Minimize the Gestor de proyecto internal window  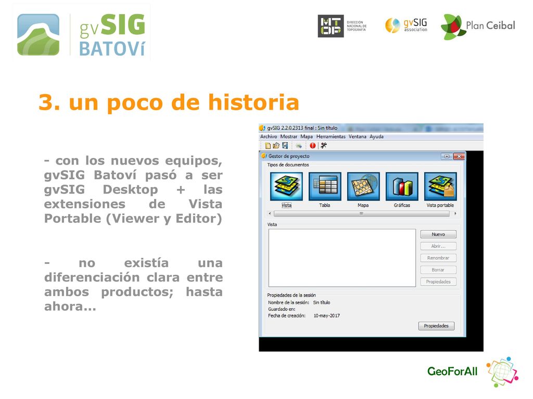tap(447, 156)
